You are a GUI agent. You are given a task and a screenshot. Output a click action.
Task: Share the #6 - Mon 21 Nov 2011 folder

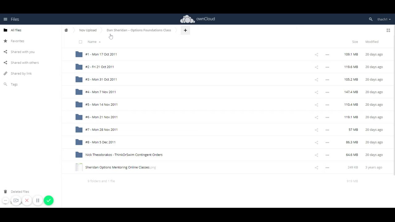316,117
